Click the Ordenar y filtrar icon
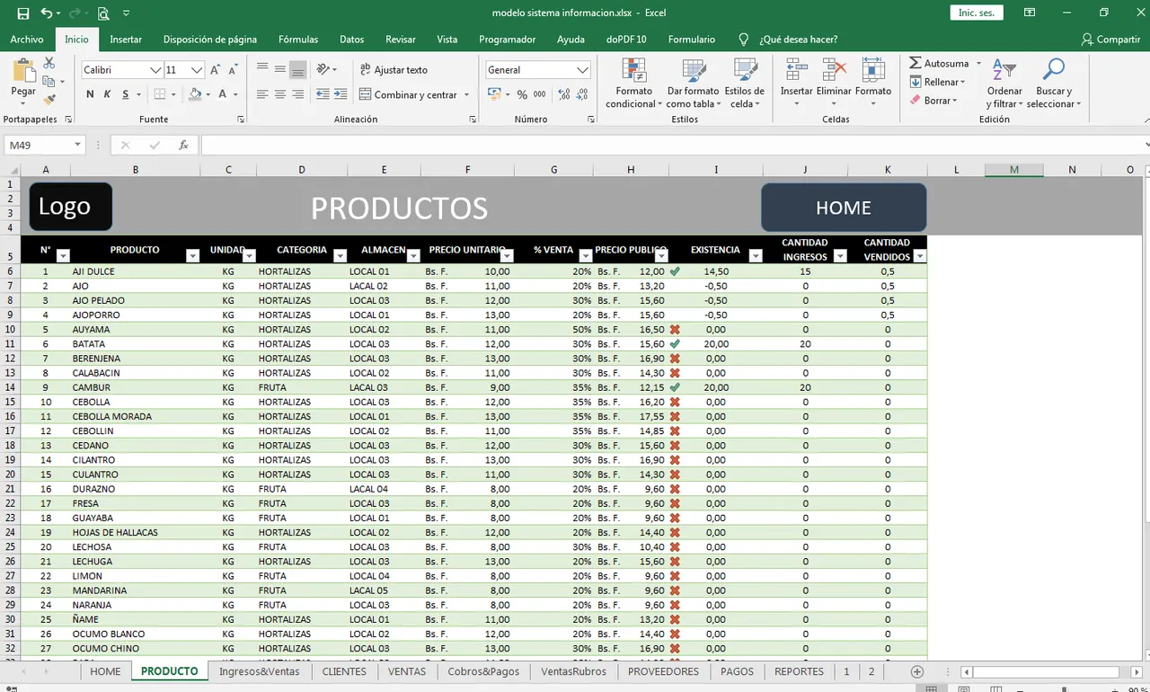Viewport: 1150px width, 692px height. 1004,70
